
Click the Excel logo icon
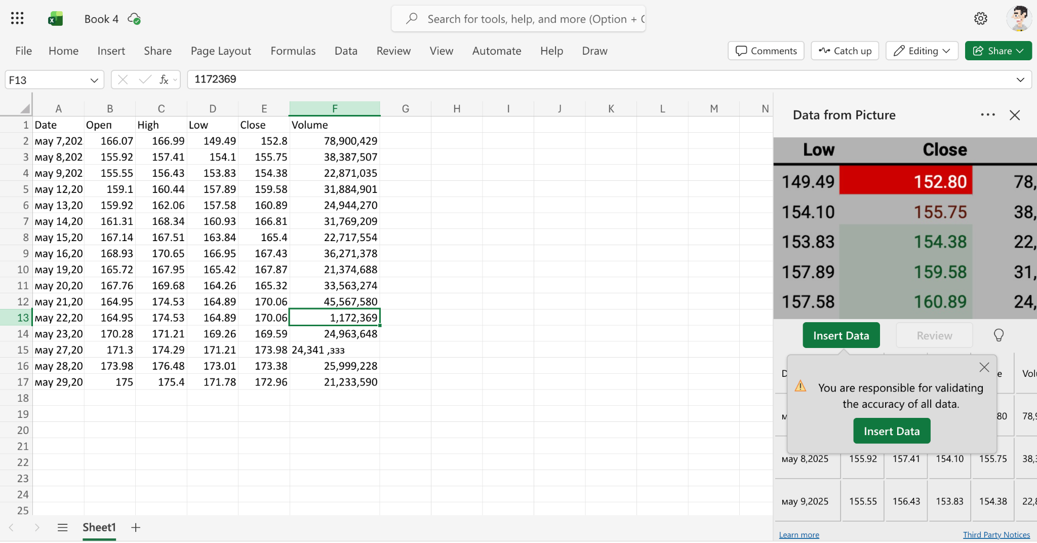pyautogui.click(x=55, y=19)
